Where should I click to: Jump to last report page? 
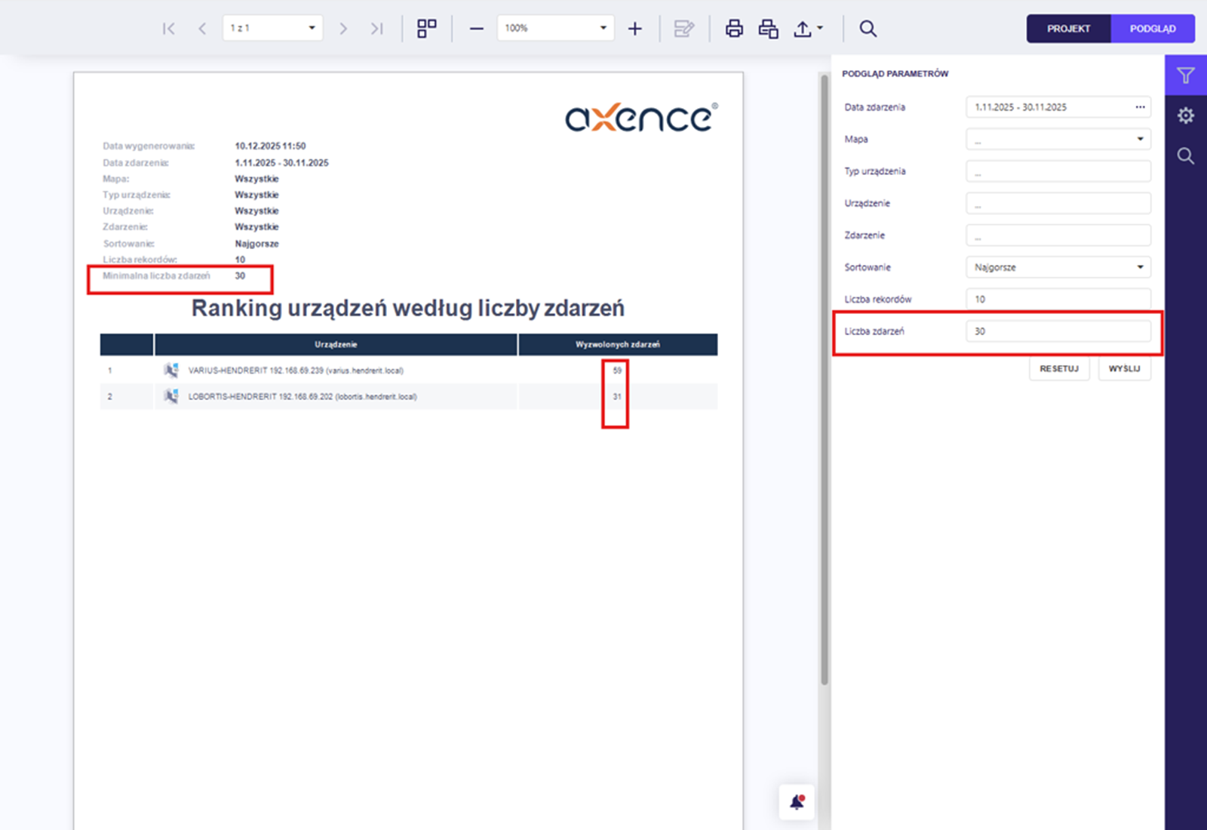(x=376, y=29)
